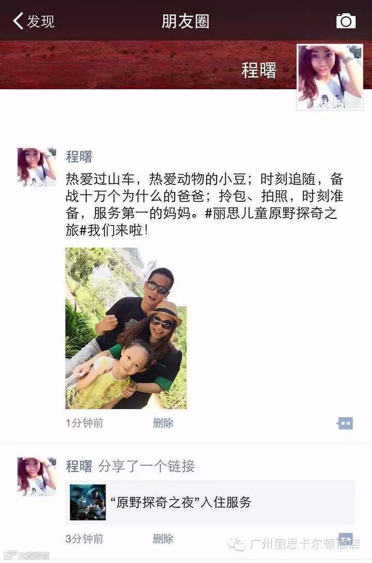Tap avatar beside the family photo post
This screenshot has height=563, width=372.
point(37,167)
